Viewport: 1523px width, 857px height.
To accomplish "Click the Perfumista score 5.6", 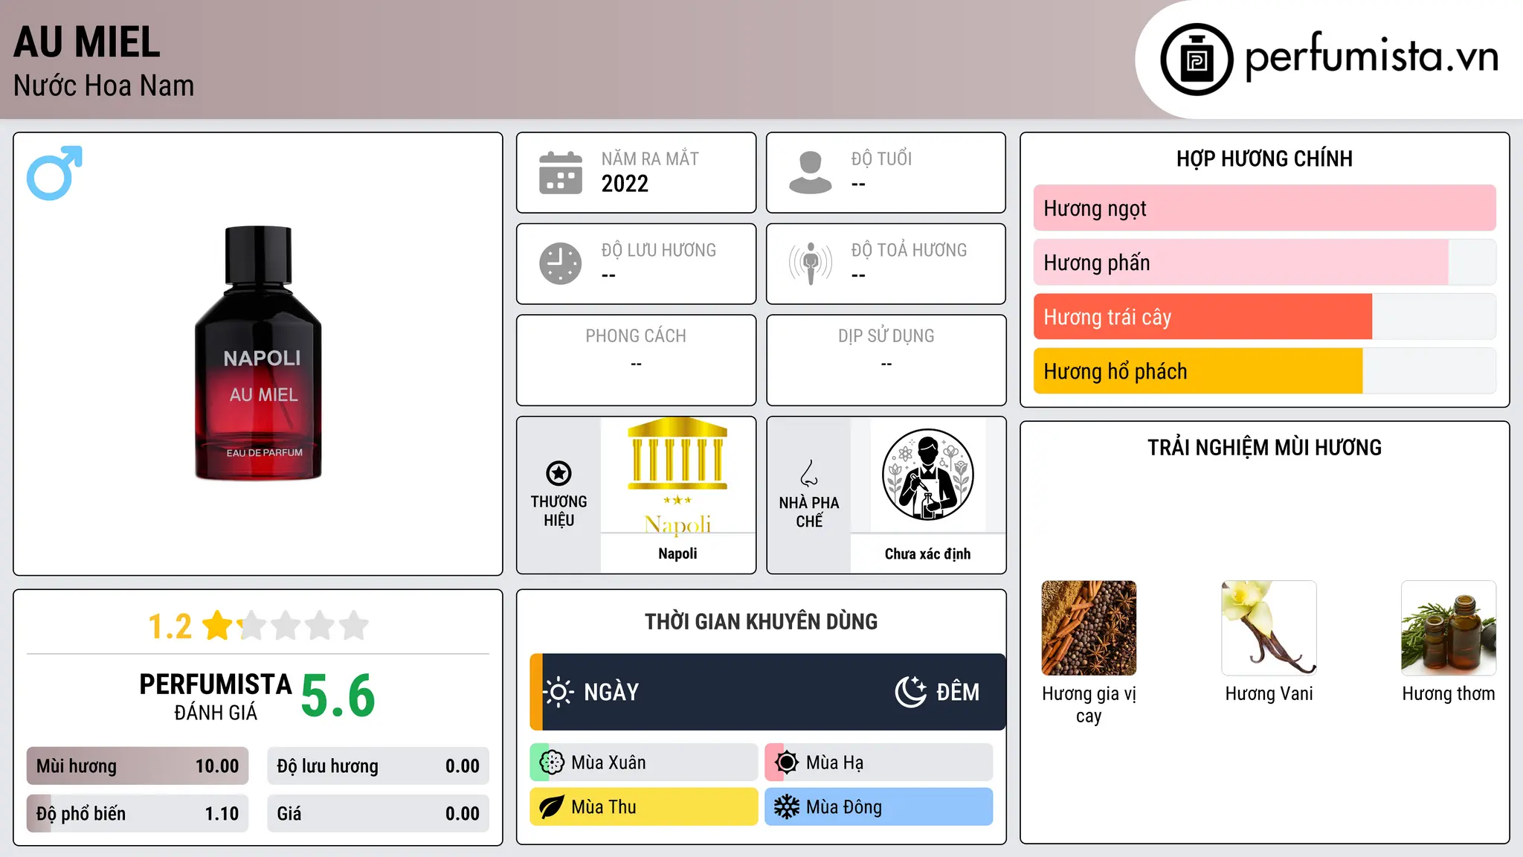I will 338,696.
